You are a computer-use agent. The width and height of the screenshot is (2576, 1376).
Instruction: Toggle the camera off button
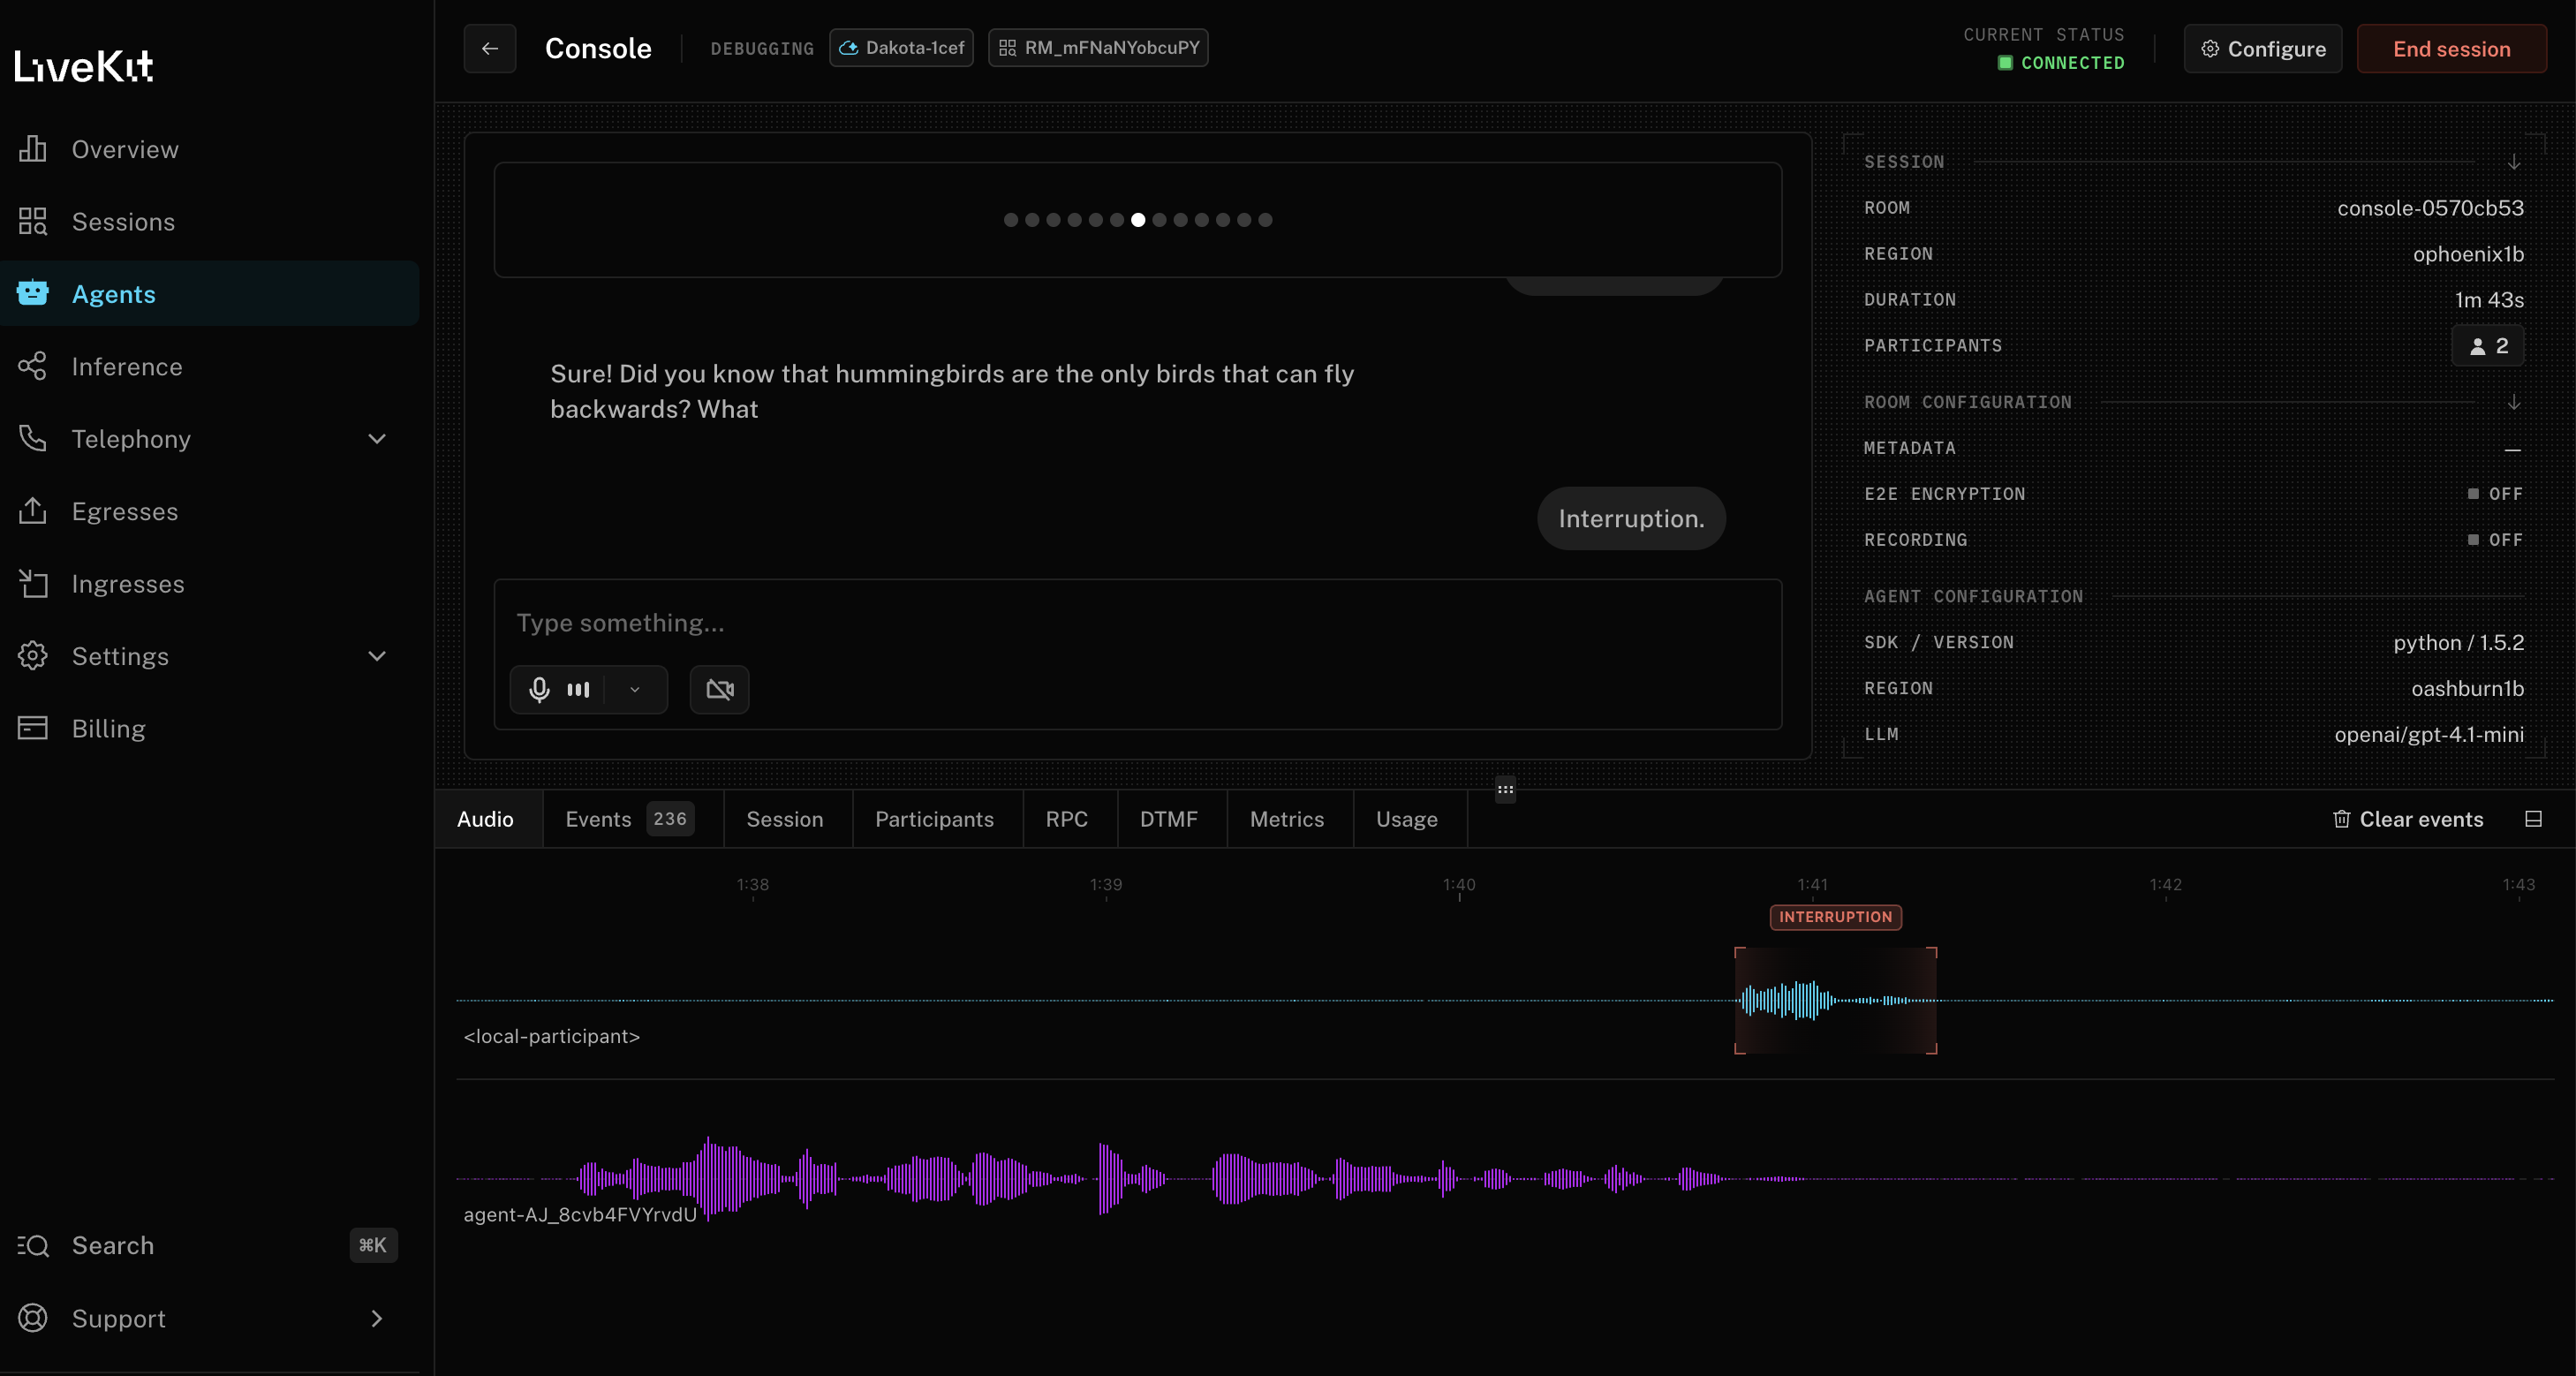click(719, 689)
